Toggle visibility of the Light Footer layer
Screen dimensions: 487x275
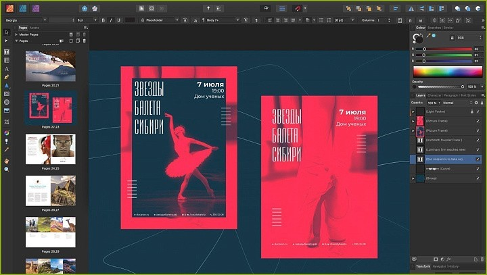(478, 111)
